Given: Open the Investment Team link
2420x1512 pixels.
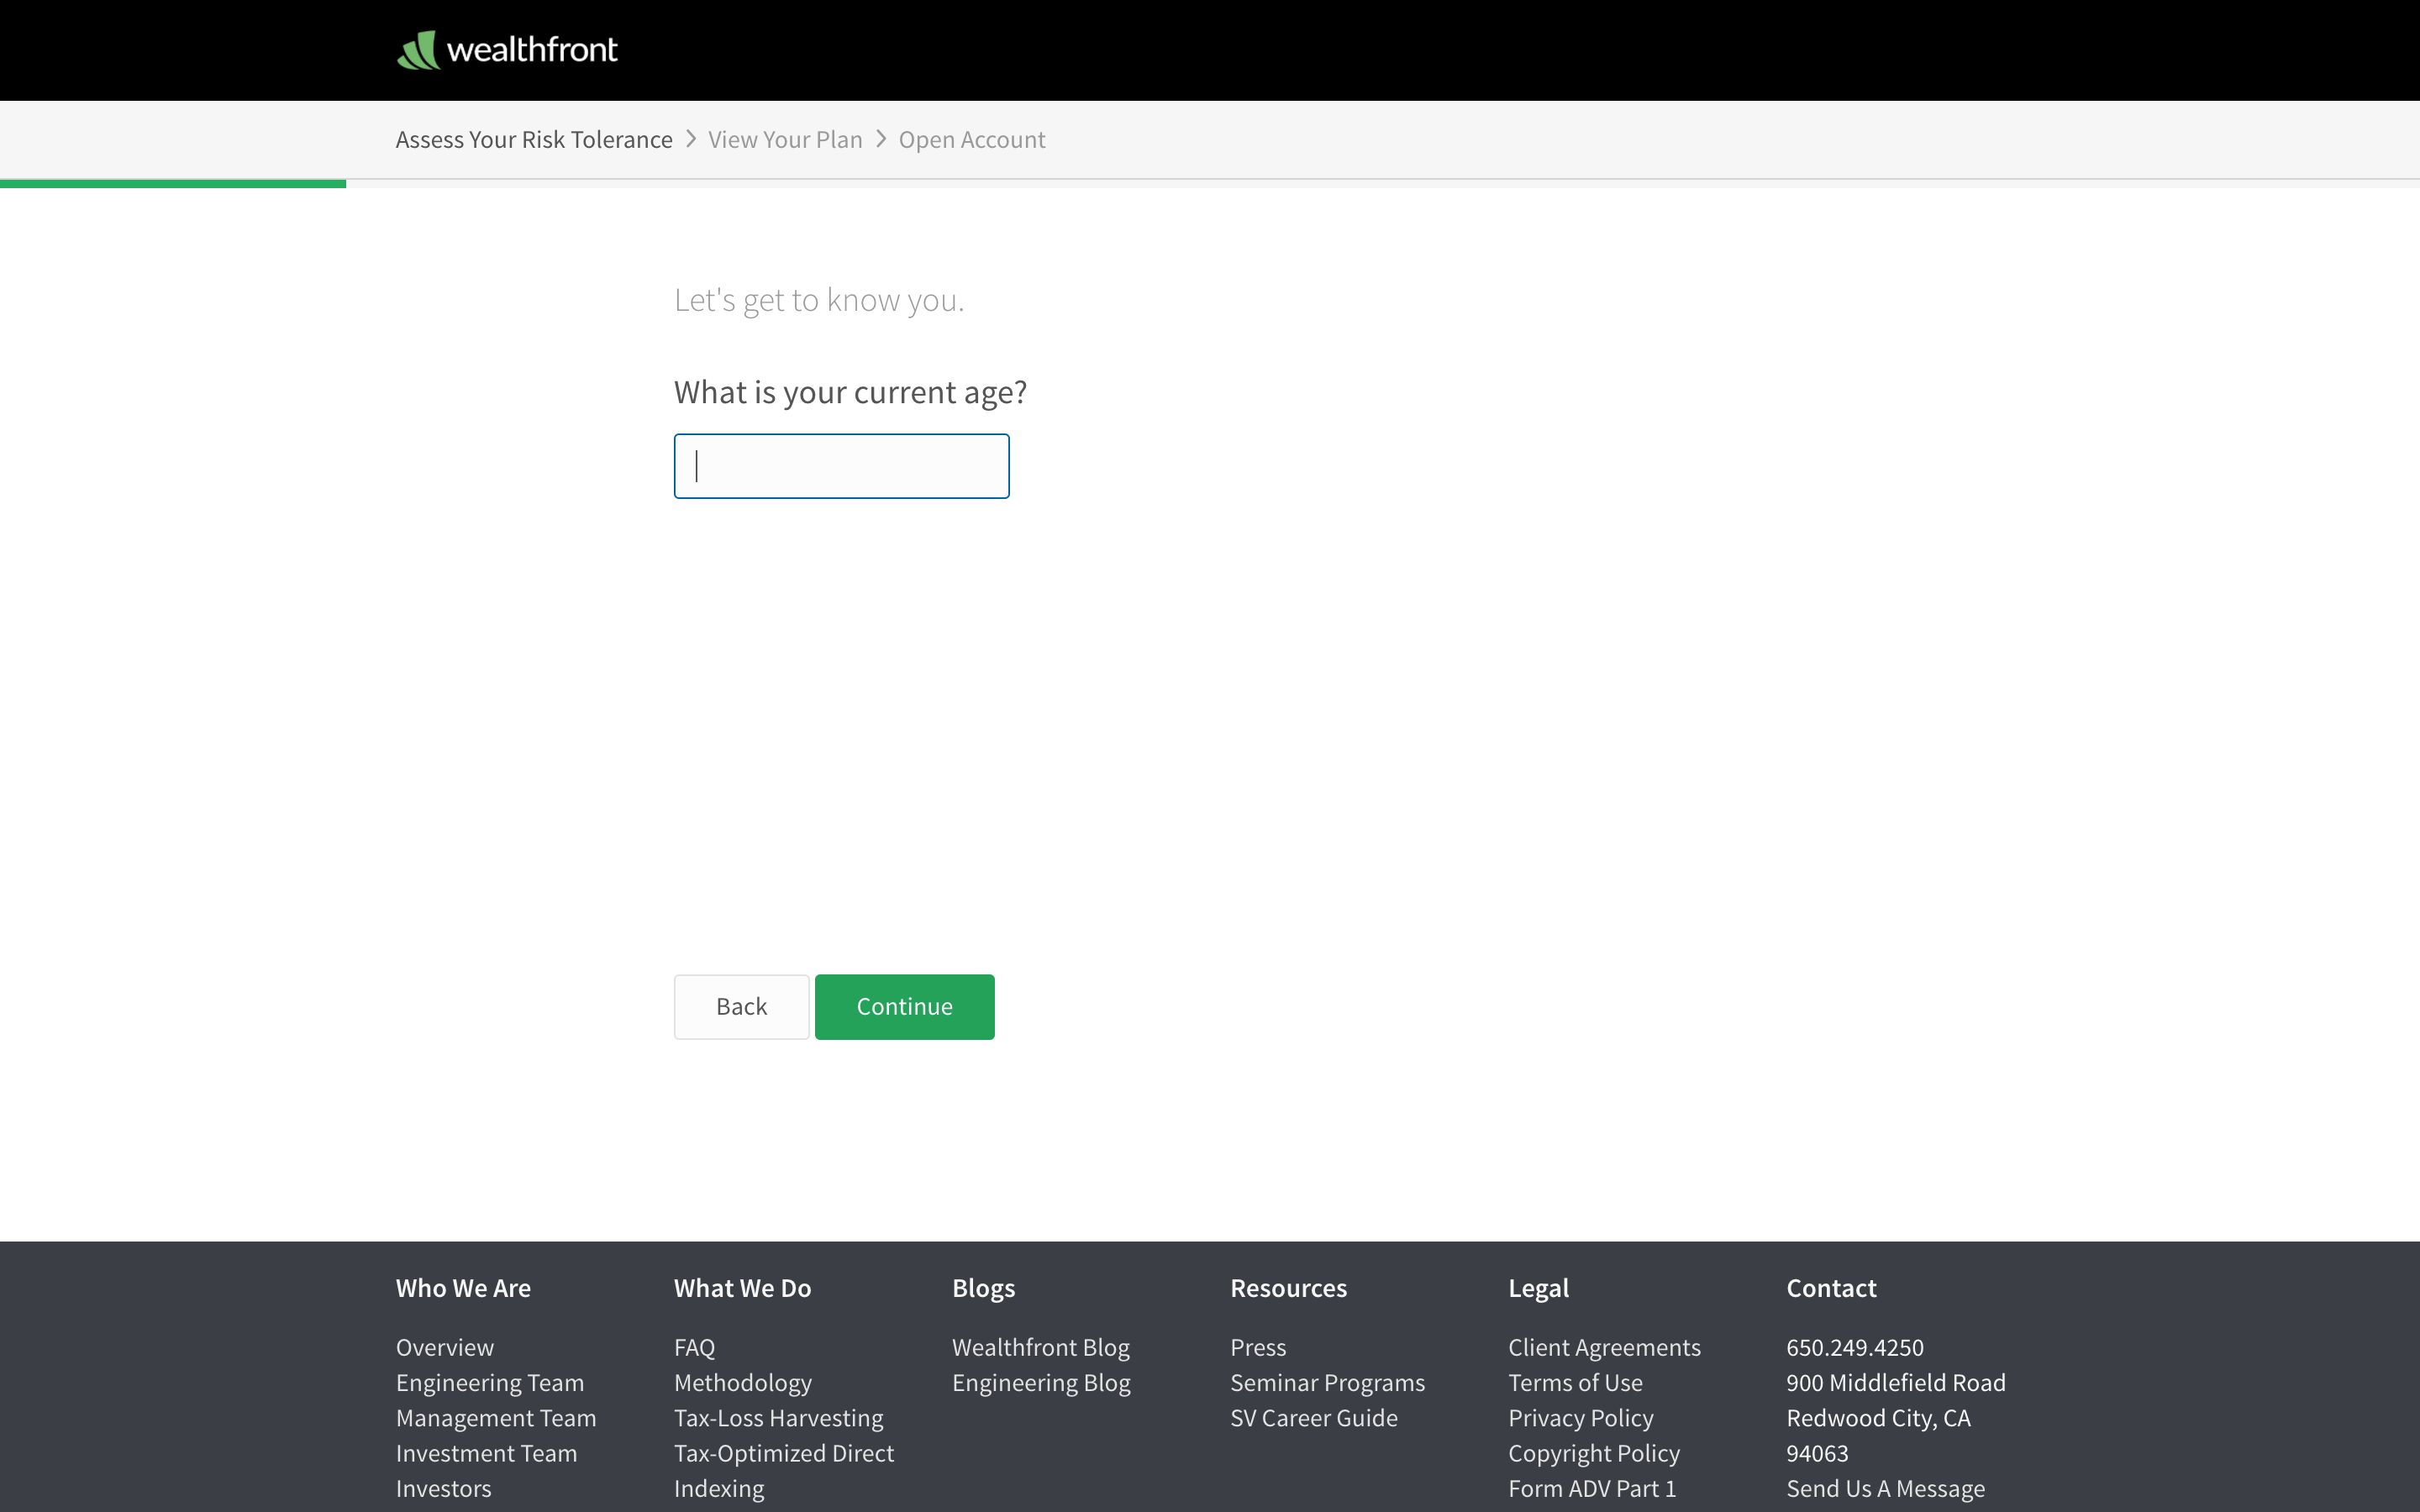Looking at the screenshot, I should click(487, 1453).
